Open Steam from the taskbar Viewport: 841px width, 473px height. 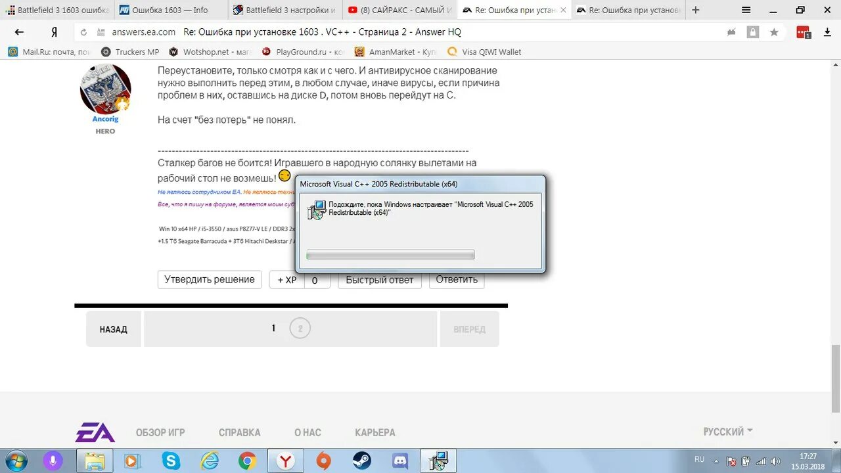(x=362, y=461)
